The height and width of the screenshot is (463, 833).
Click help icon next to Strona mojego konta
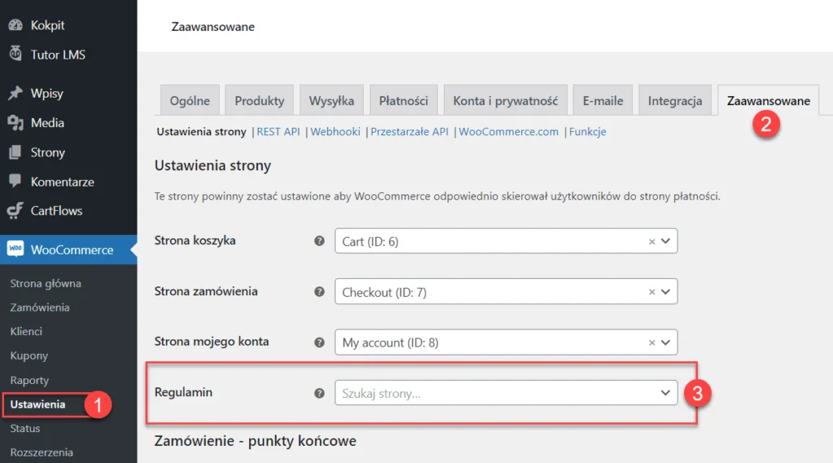pyautogui.click(x=319, y=343)
